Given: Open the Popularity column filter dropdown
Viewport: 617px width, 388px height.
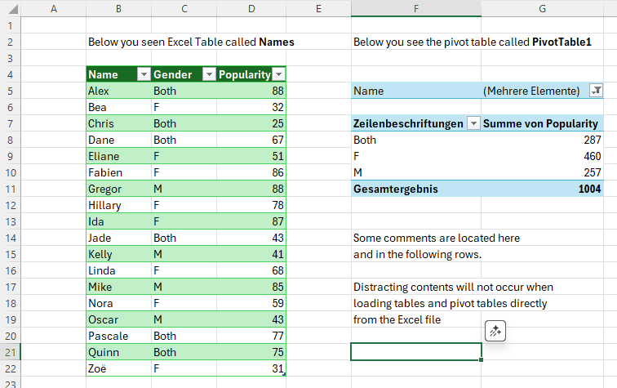Looking at the screenshot, I should 280,74.
